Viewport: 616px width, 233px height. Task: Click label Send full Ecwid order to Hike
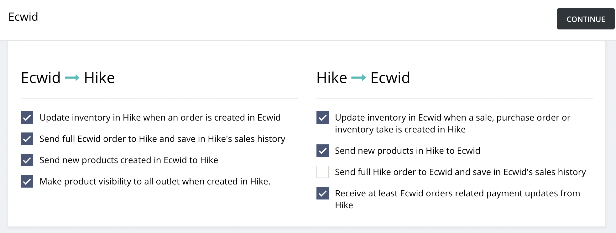(162, 139)
